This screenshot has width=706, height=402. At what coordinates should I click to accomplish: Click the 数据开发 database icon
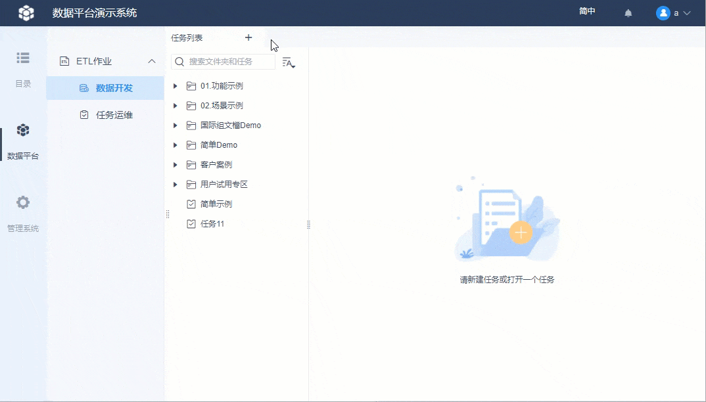(83, 88)
